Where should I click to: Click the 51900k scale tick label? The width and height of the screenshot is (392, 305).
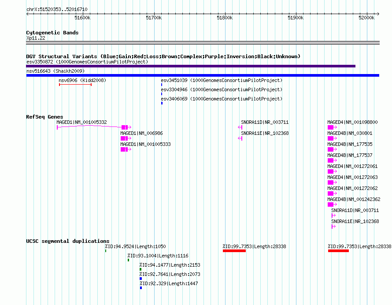296,18
